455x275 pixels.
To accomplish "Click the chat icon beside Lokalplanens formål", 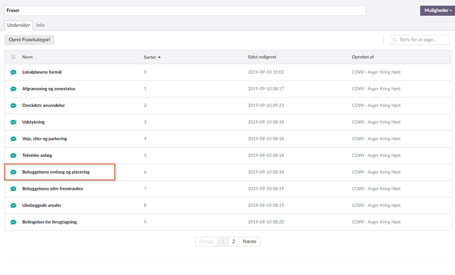I will tap(13, 72).
